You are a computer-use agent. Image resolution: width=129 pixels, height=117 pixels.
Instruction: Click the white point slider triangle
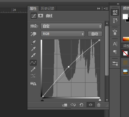tap(100, 100)
